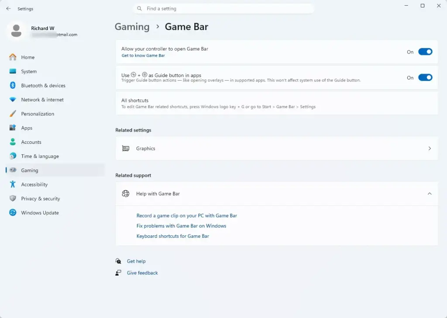Toggle the Guide button in apps switch
The height and width of the screenshot is (318, 447).
[x=425, y=78]
